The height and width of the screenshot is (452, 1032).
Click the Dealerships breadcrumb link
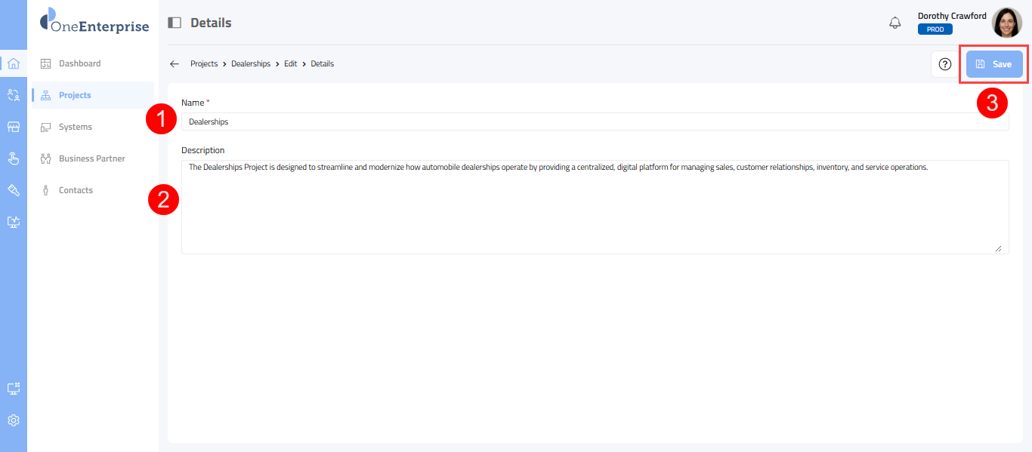(x=251, y=64)
